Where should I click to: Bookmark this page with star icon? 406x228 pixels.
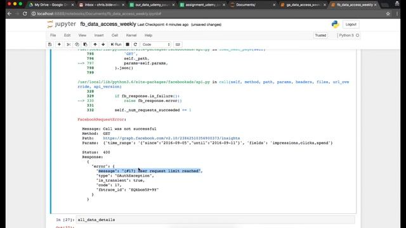(388, 14)
